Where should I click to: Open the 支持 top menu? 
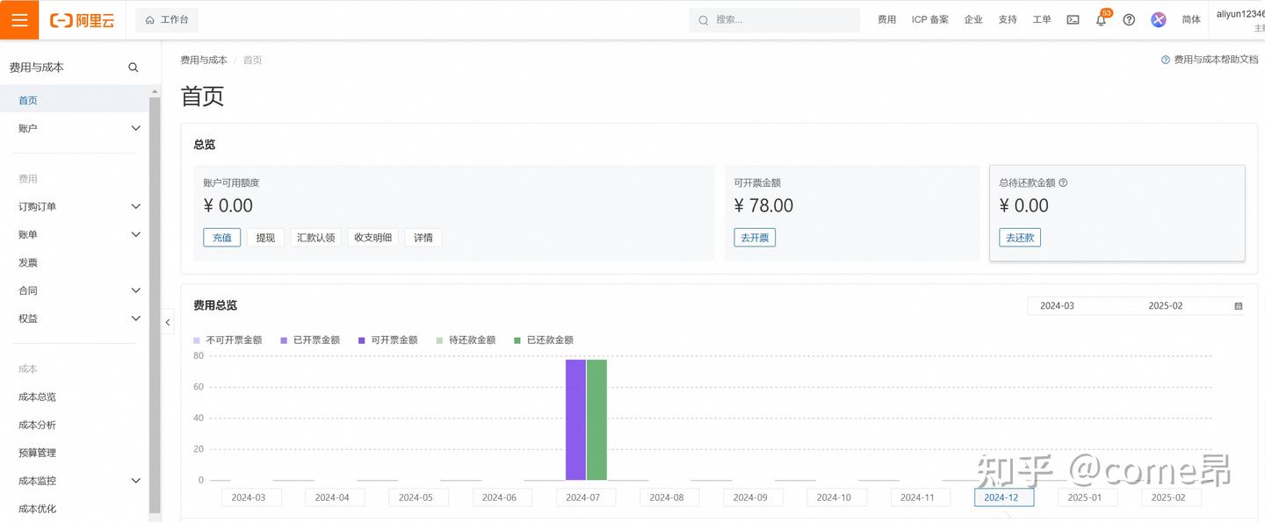(x=1008, y=20)
